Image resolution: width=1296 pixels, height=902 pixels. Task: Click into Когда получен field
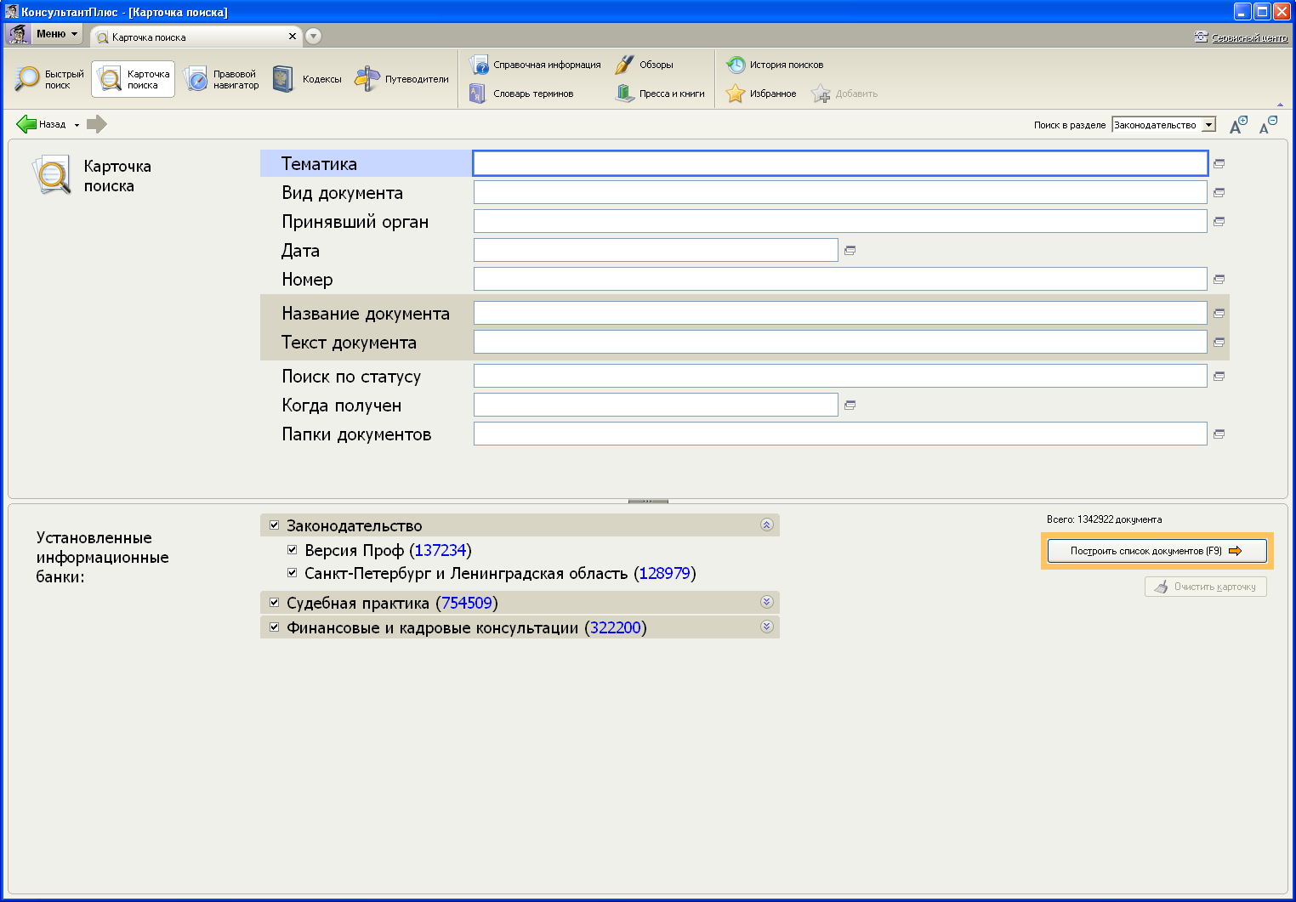pos(656,405)
